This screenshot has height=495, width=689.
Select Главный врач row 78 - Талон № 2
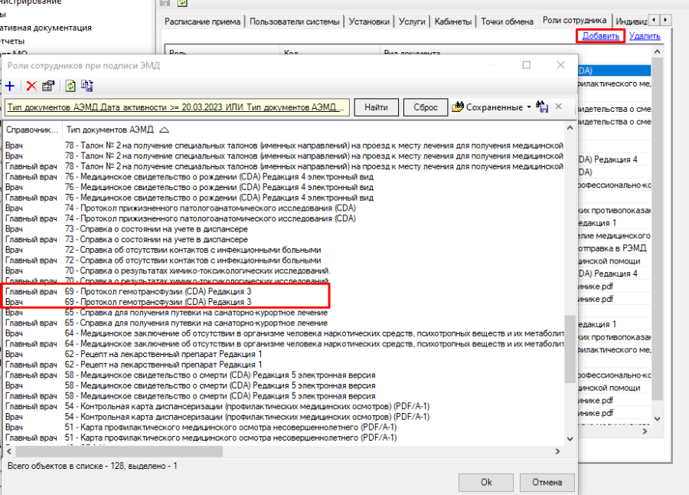(284, 166)
